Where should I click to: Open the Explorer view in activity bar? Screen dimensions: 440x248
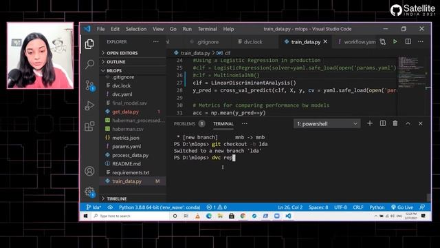tap(89, 44)
